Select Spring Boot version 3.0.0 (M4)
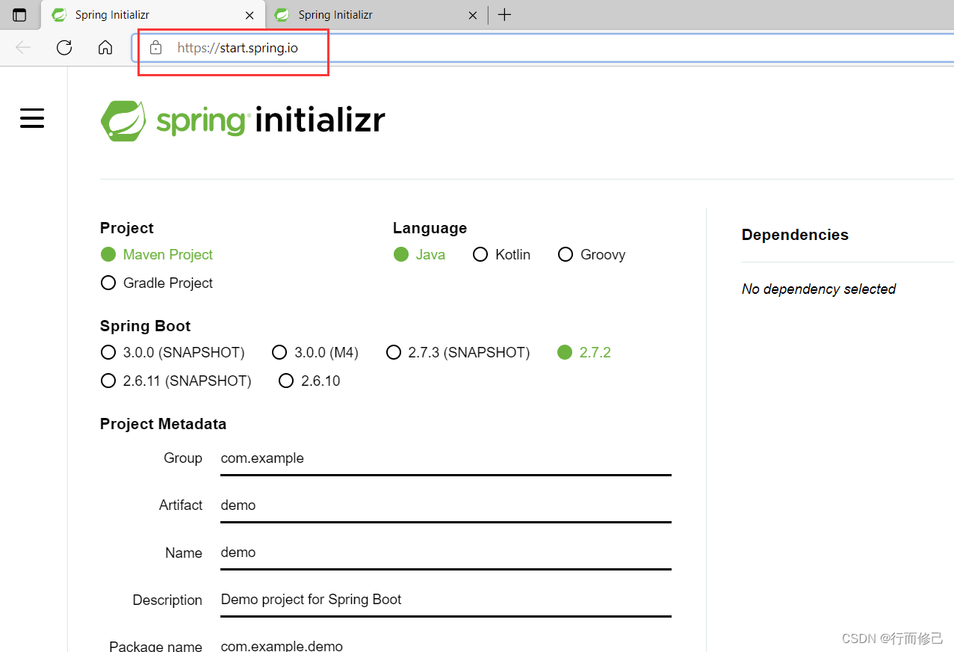Viewport: 954px width, 652px height. tap(279, 352)
